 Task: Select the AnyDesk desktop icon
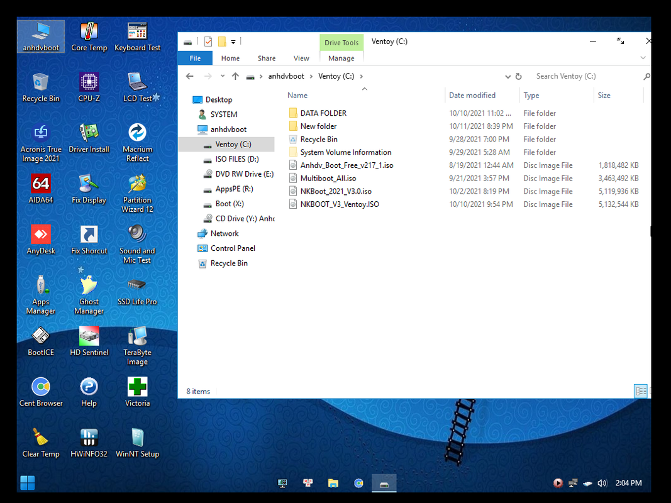41,240
